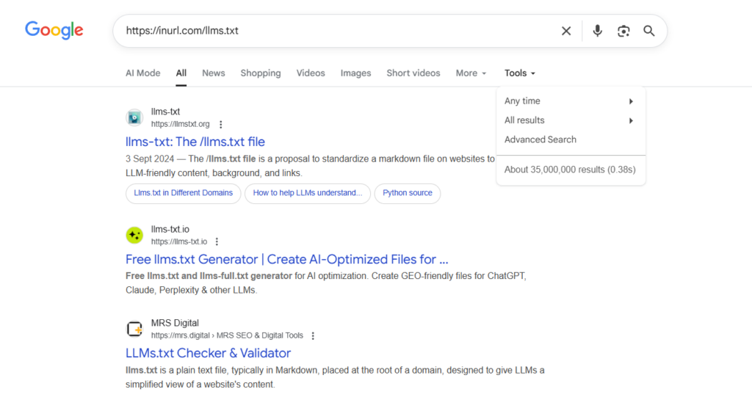Expand the All results filter

pos(570,120)
